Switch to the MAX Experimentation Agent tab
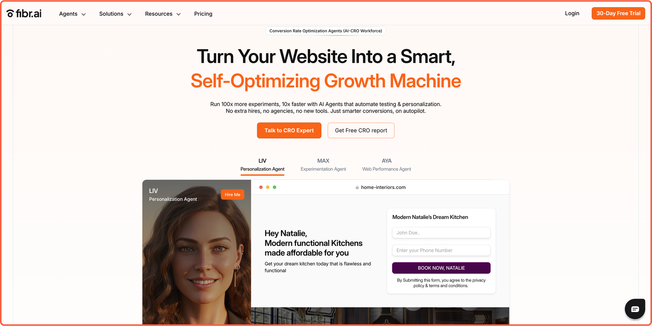 pos(323,165)
